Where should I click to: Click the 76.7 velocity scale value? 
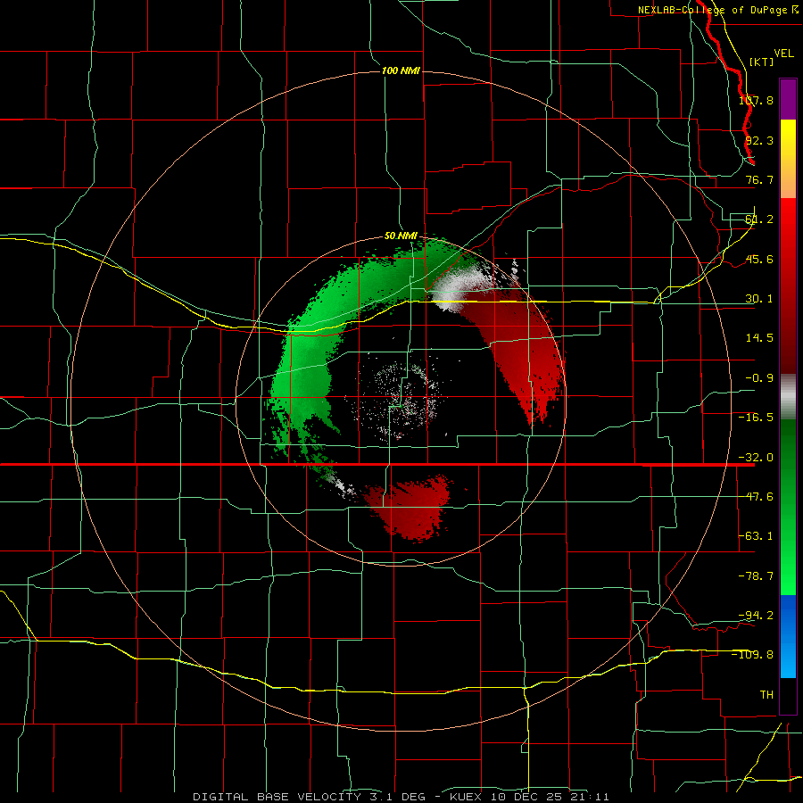point(759,179)
